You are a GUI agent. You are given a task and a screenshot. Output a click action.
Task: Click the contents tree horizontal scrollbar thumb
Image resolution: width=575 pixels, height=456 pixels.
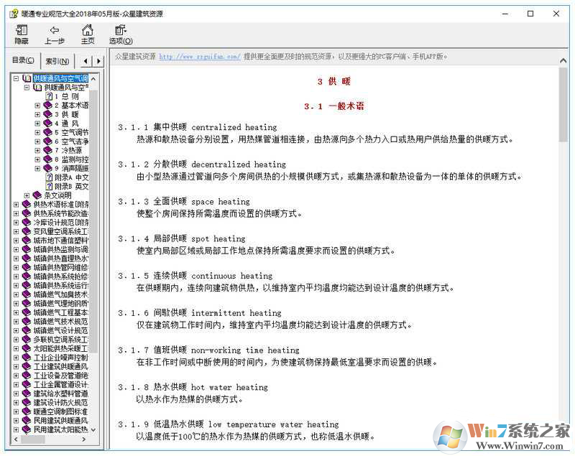tap(32, 439)
